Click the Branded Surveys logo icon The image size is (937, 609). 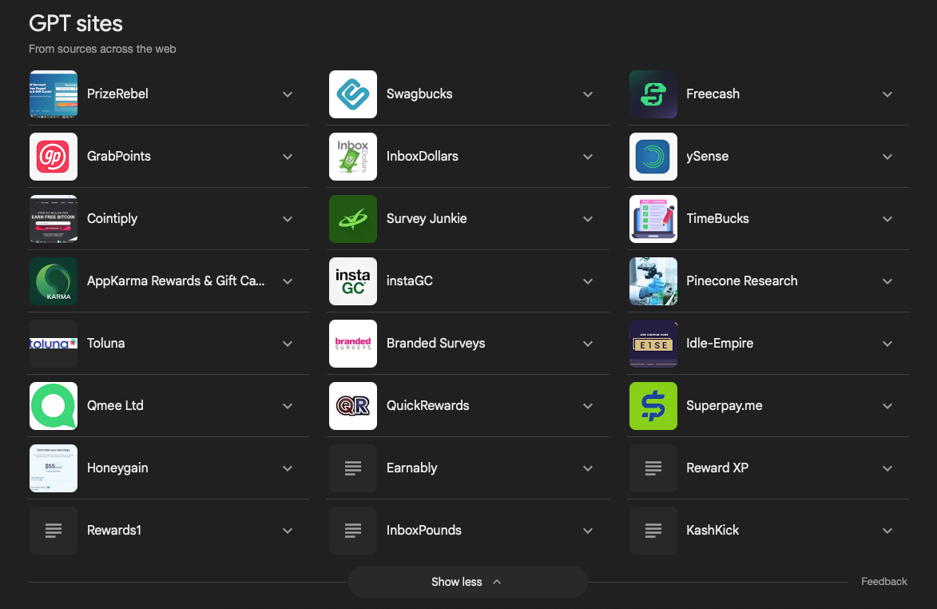[x=353, y=344]
